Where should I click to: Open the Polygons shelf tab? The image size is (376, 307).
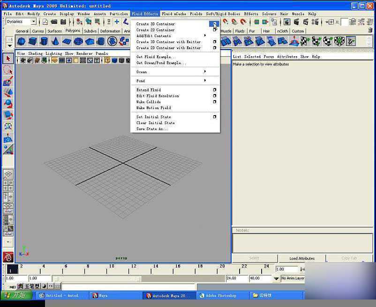pos(73,31)
